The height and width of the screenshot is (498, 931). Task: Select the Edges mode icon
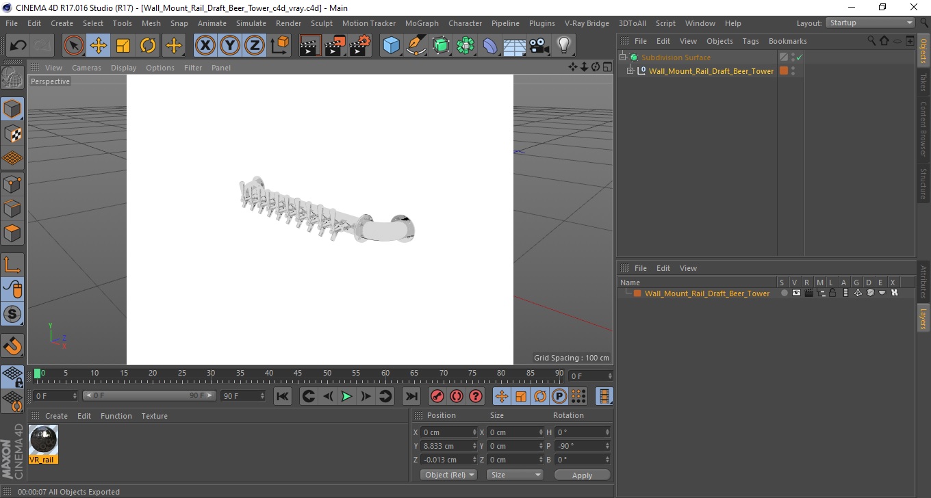pos(12,208)
